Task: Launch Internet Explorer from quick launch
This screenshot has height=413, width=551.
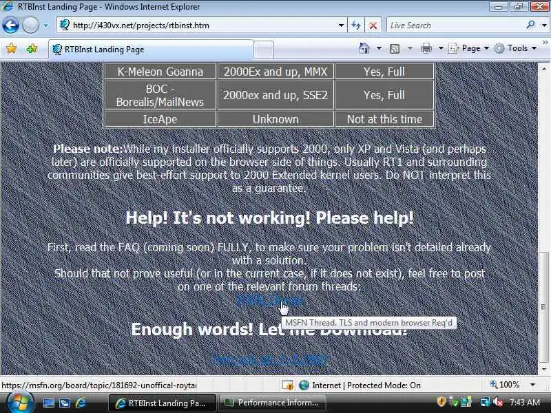Action: point(81,403)
